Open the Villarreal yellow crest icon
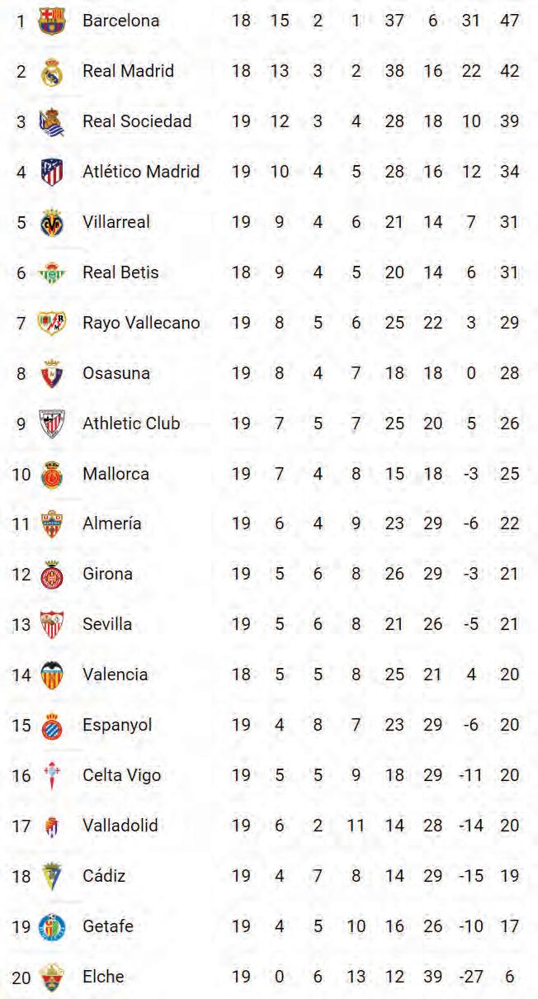The image size is (538, 999). coord(52,223)
